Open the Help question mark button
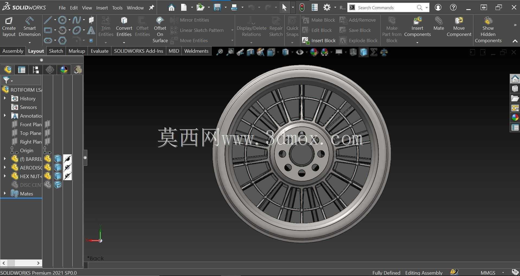The height and width of the screenshot is (276, 520). click(453, 8)
